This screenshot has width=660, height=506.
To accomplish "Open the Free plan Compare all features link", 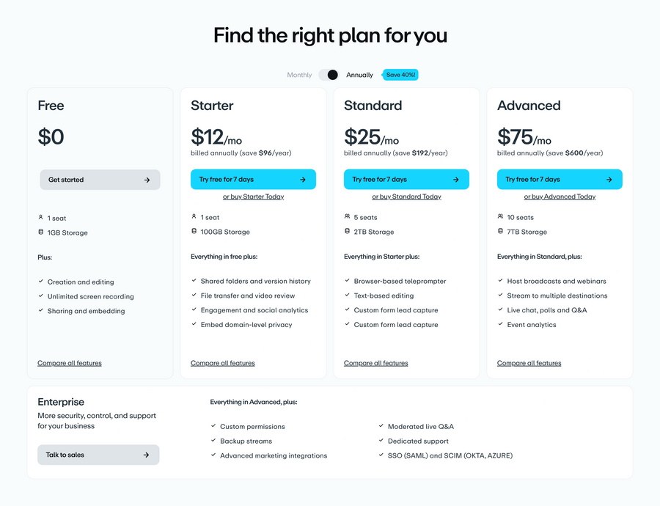I will point(69,362).
